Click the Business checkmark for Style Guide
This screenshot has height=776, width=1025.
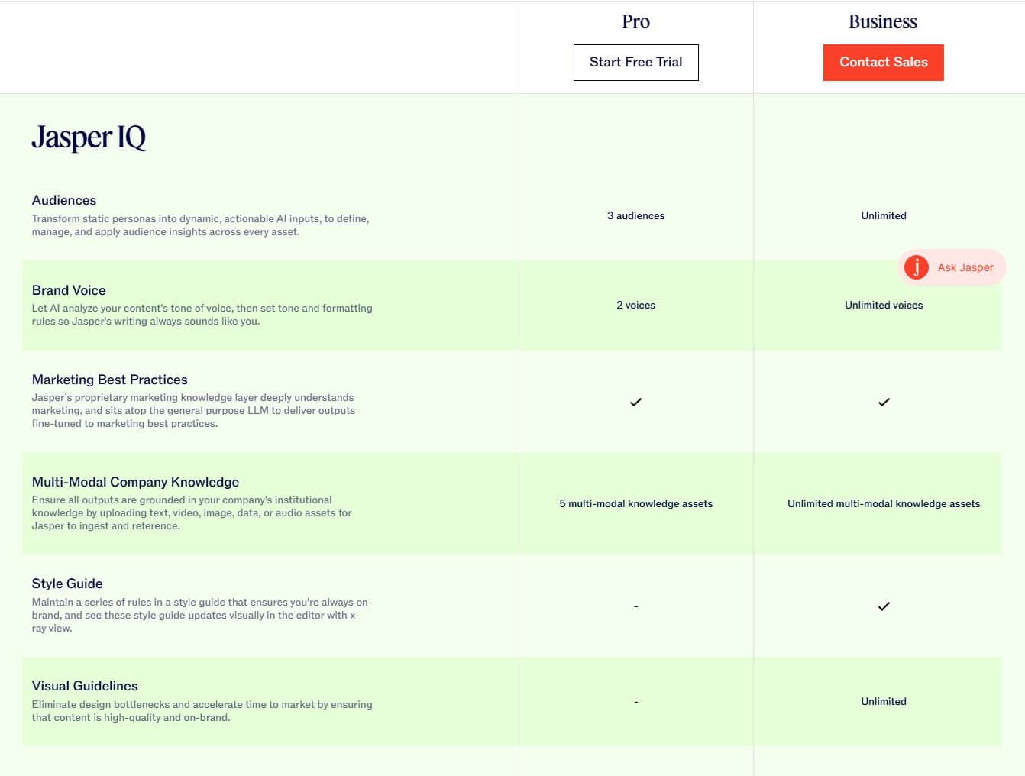tap(884, 606)
